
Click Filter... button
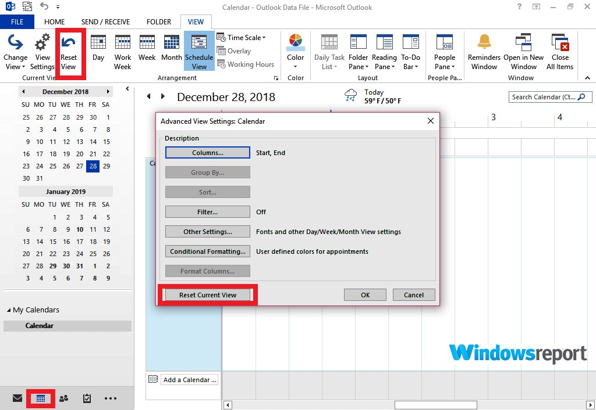pyautogui.click(x=208, y=211)
